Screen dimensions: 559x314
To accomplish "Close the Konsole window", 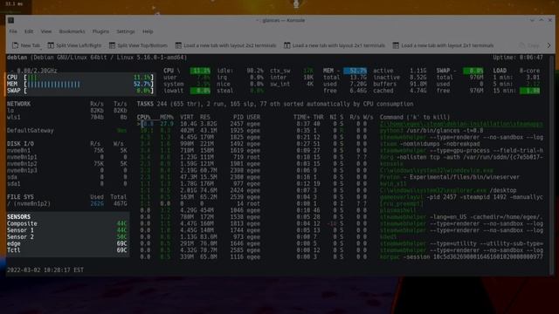I will [550, 21].
